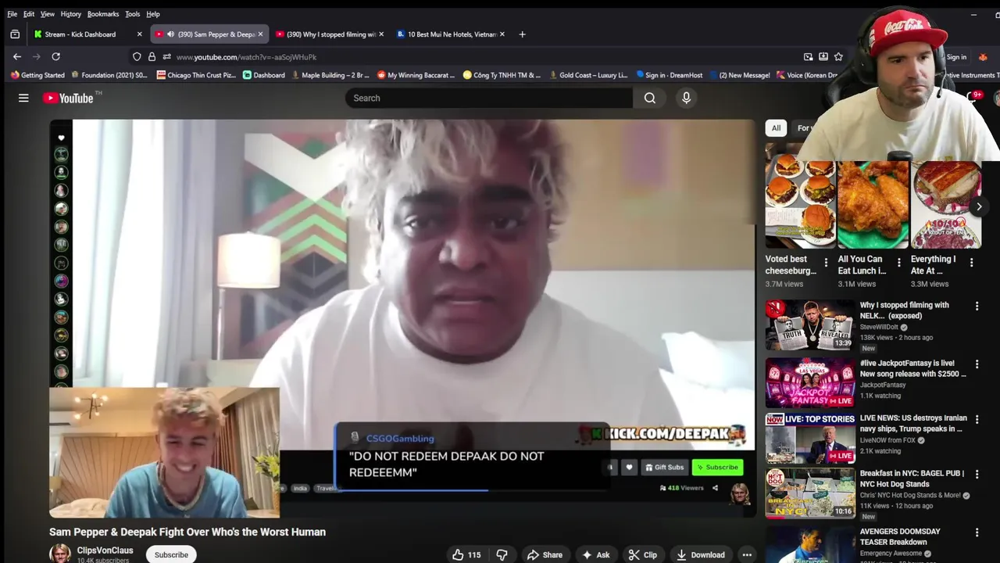1000x563 pixels.
Task: Open Getting Started bookmark
Action: tap(37, 75)
